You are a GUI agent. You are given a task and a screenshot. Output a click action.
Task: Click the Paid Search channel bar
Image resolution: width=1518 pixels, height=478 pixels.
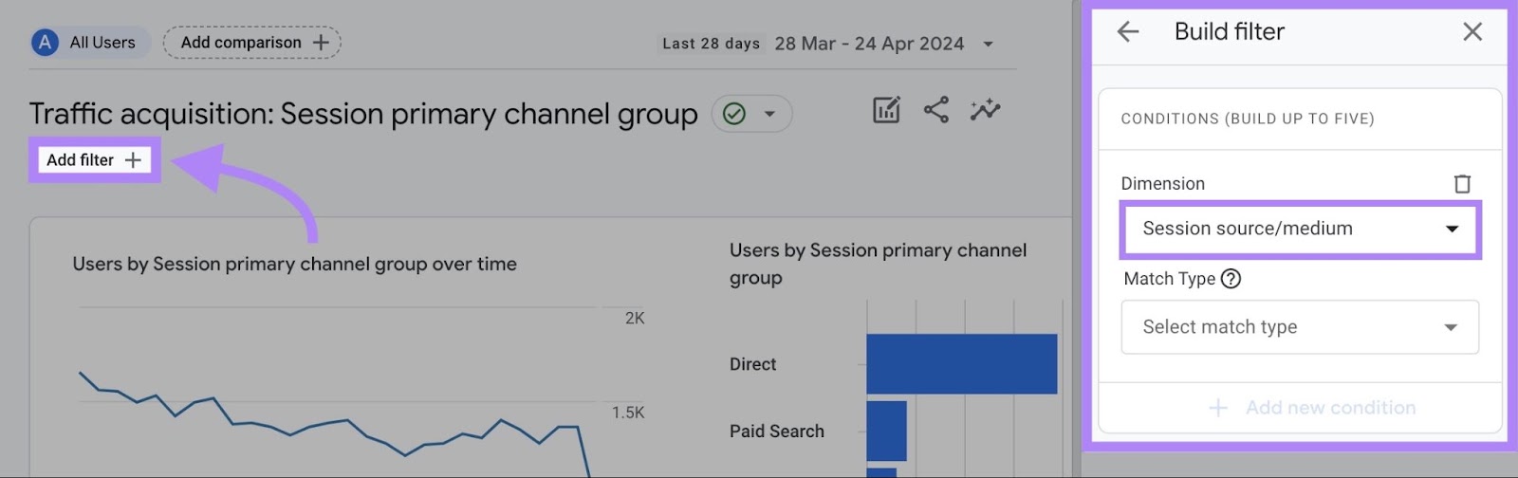point(886,431)
